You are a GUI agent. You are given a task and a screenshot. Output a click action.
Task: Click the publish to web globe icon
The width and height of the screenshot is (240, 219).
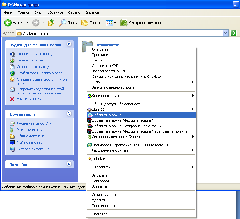pyautogui.click(x=12, y=73)
